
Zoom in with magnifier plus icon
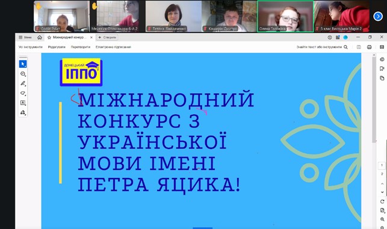pyautogui.click(x=382, y=219)
